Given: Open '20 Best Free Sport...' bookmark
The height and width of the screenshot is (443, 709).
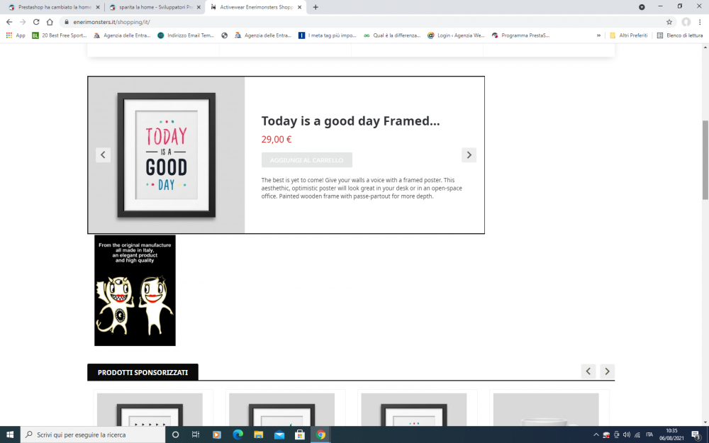Looking at the screenshot, I should (x=60, y=35).
